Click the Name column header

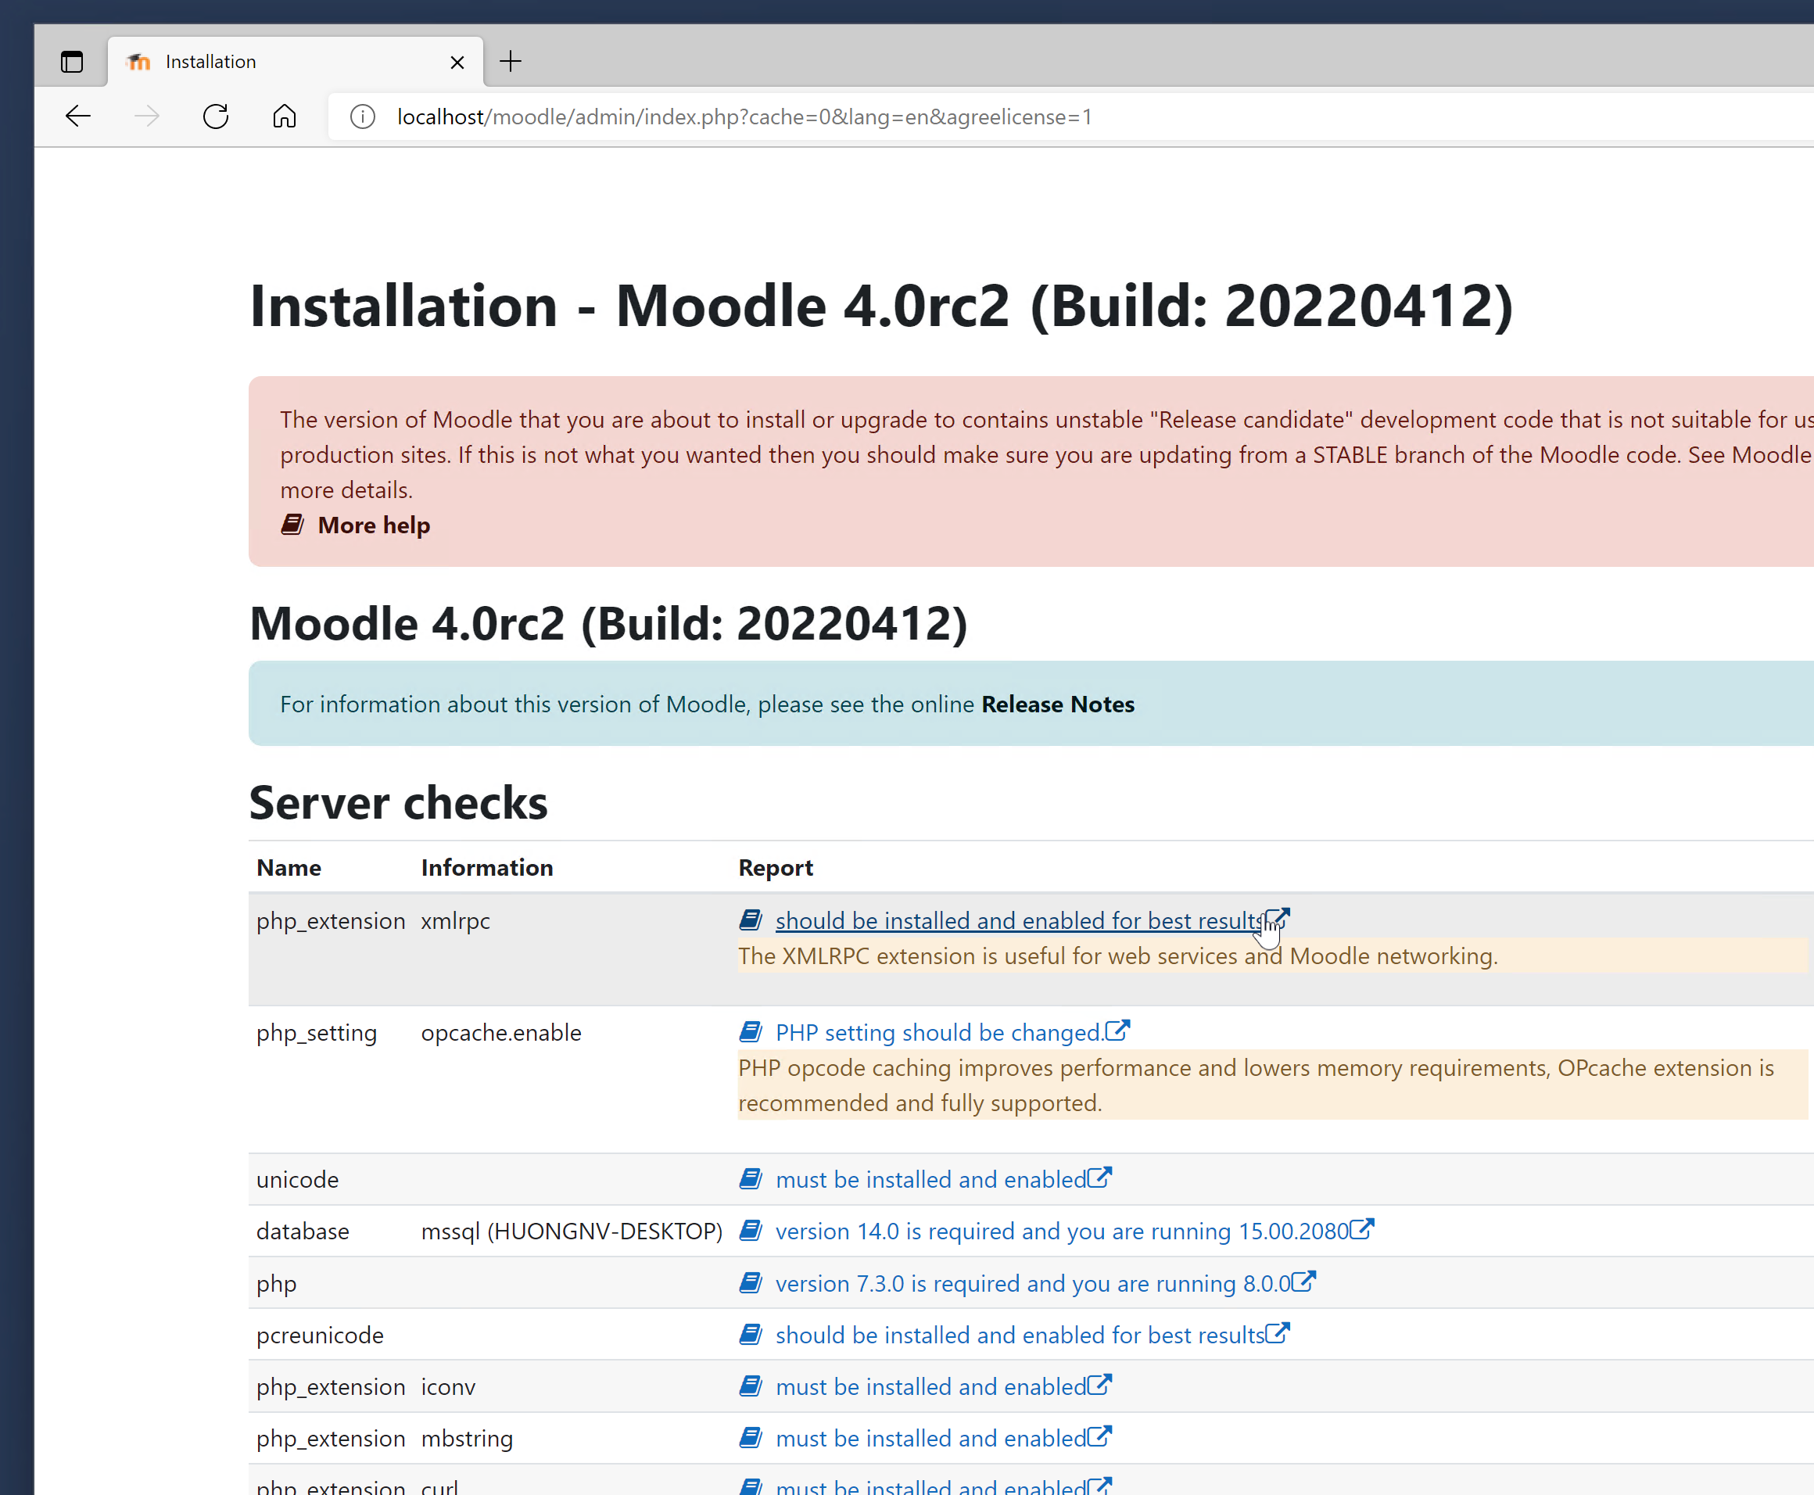click(289, 867)
